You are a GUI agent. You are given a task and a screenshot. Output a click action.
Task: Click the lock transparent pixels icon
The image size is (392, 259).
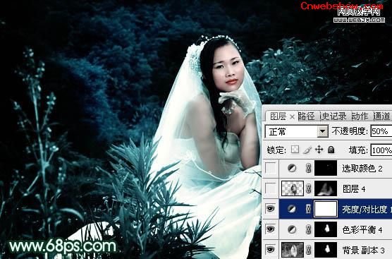click(295, 150)
